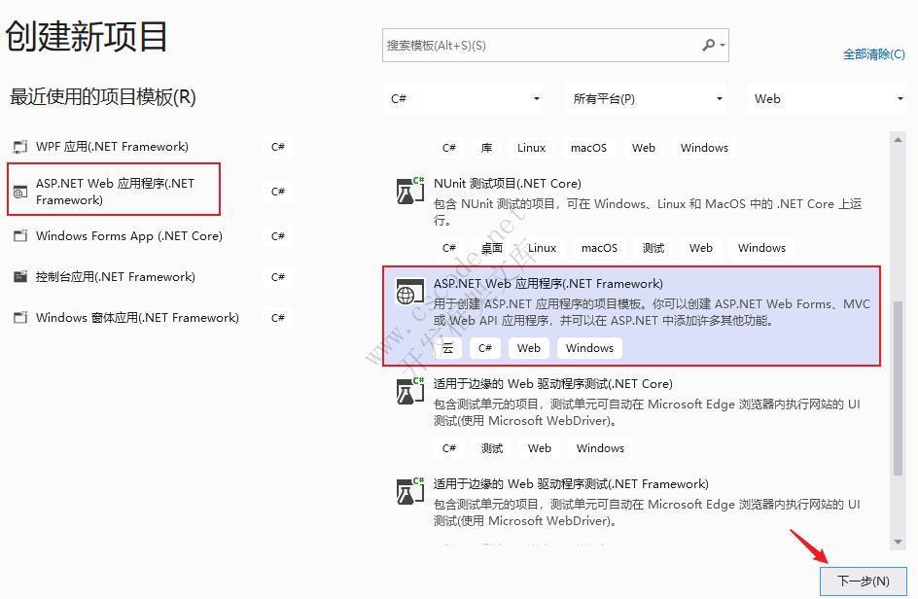Click inside the 搜索模板 search field
Screen dimensions: 918x599
545,46
